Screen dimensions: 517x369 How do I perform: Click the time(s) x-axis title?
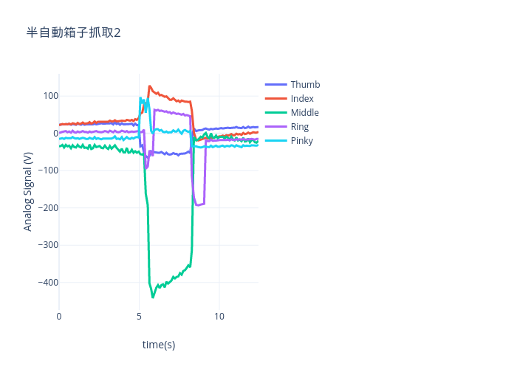coord(159,345)
